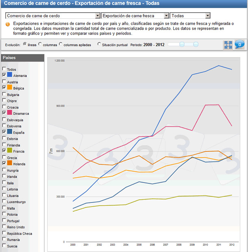The height and width of the screenshot is (252, 248).
Task: Click the 2006 label on the x-axis
Action: pos(152,245)
